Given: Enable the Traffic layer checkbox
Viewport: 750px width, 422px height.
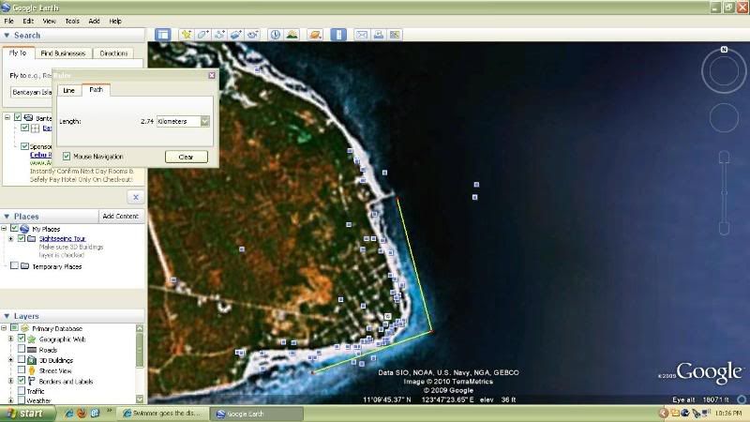Looking at the screenshot, I should 22,391.
